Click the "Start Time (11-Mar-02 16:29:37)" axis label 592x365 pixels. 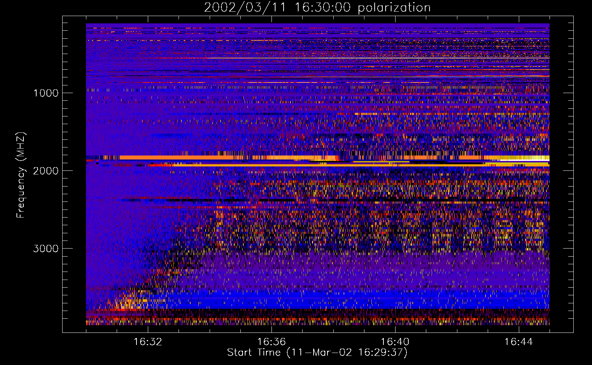317,353
